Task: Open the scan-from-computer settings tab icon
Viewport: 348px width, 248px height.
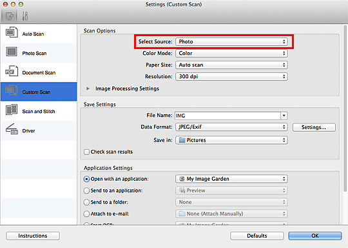Action: coord(9,16)
